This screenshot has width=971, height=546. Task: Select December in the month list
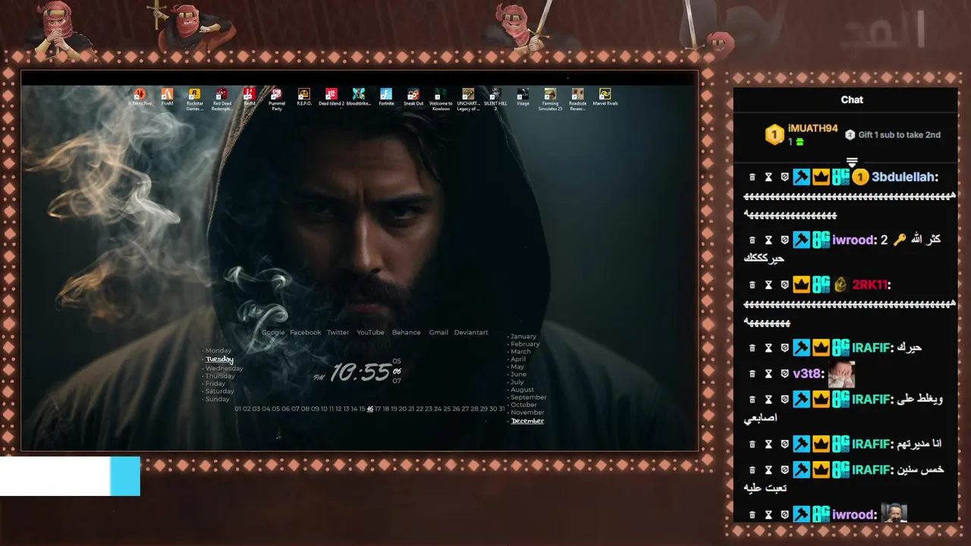pos(527,421)
